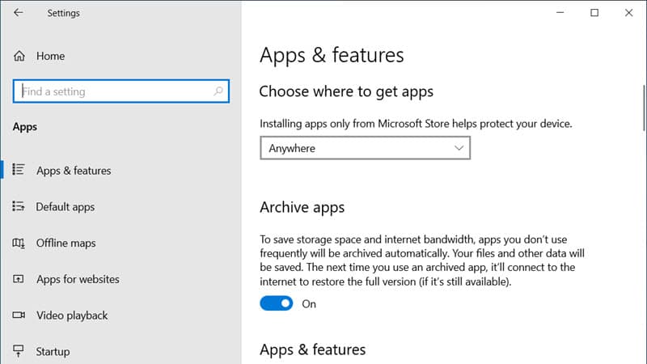Click the Apps for websites icon
This screenshot has width=647, height=364.
coord(19,279)
